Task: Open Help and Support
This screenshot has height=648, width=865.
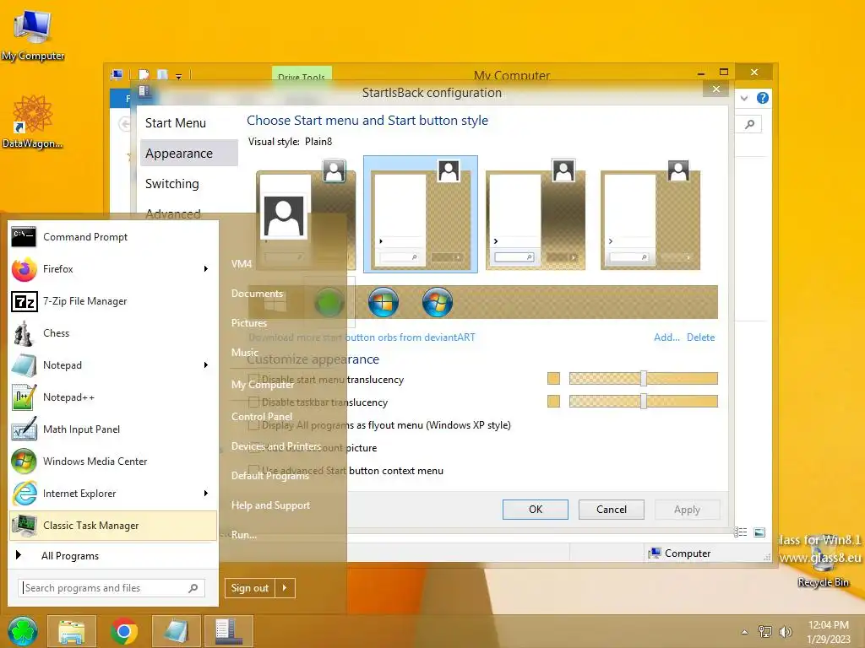Action: click(270, 505)
